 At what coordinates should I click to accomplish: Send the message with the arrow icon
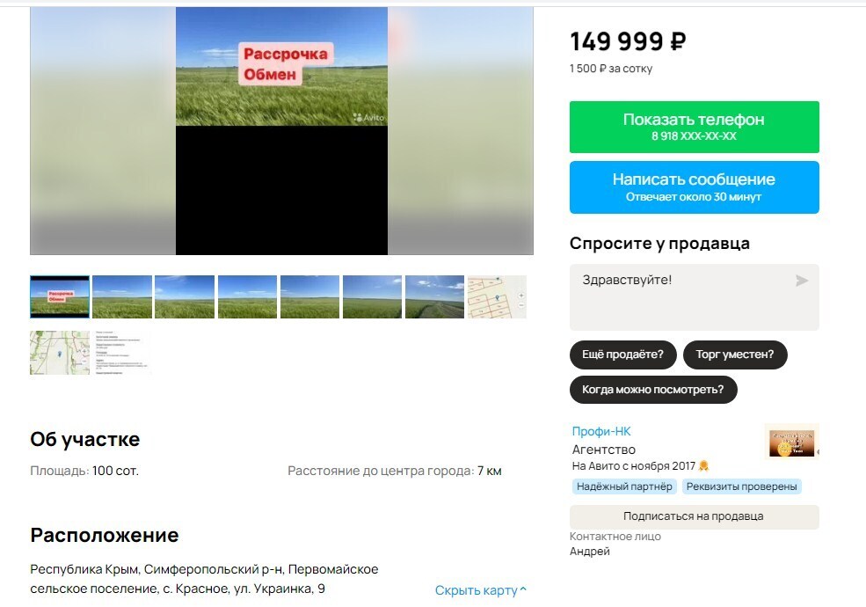[802, 281]
